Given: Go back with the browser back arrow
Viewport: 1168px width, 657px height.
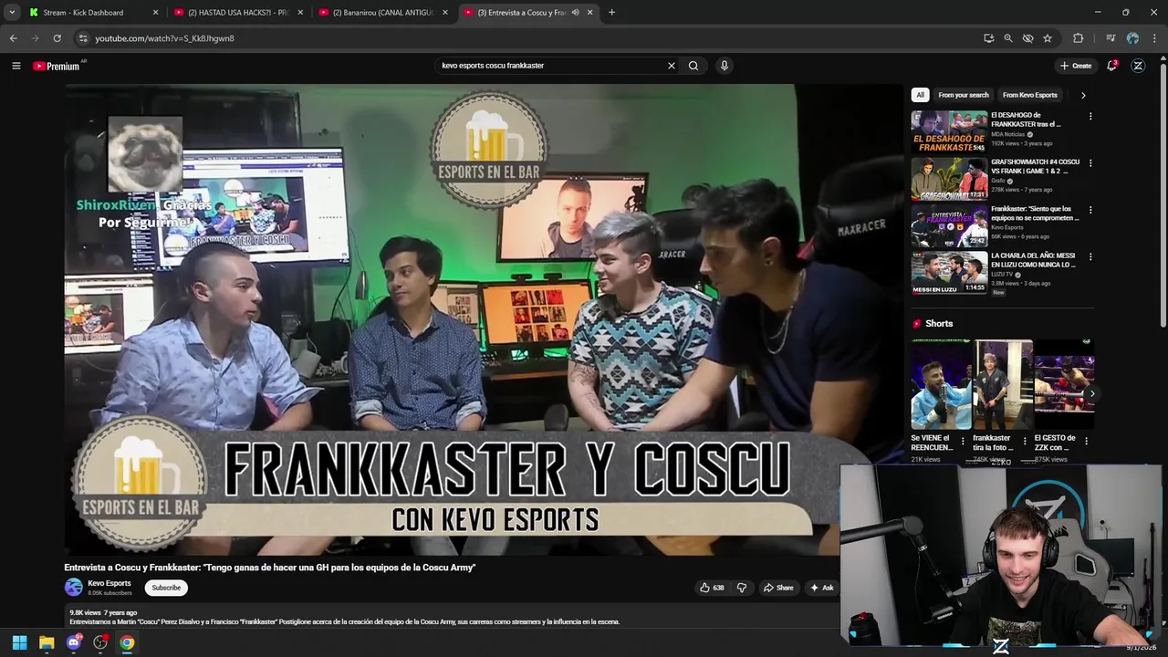Looking at the screenshot, I should [x=13, y=38].
